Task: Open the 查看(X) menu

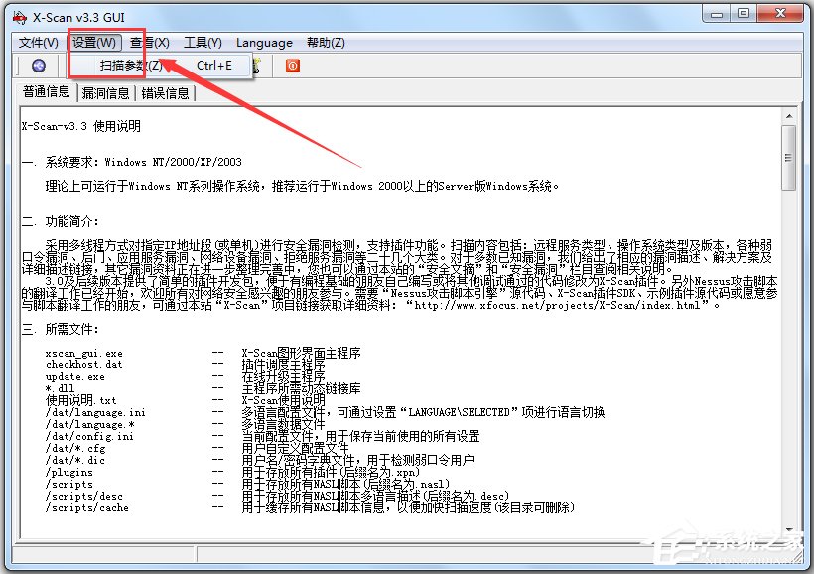Action: (147, 42)
